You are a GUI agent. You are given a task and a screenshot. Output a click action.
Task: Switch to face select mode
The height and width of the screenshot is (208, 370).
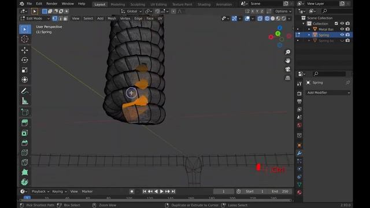[65, 18]
